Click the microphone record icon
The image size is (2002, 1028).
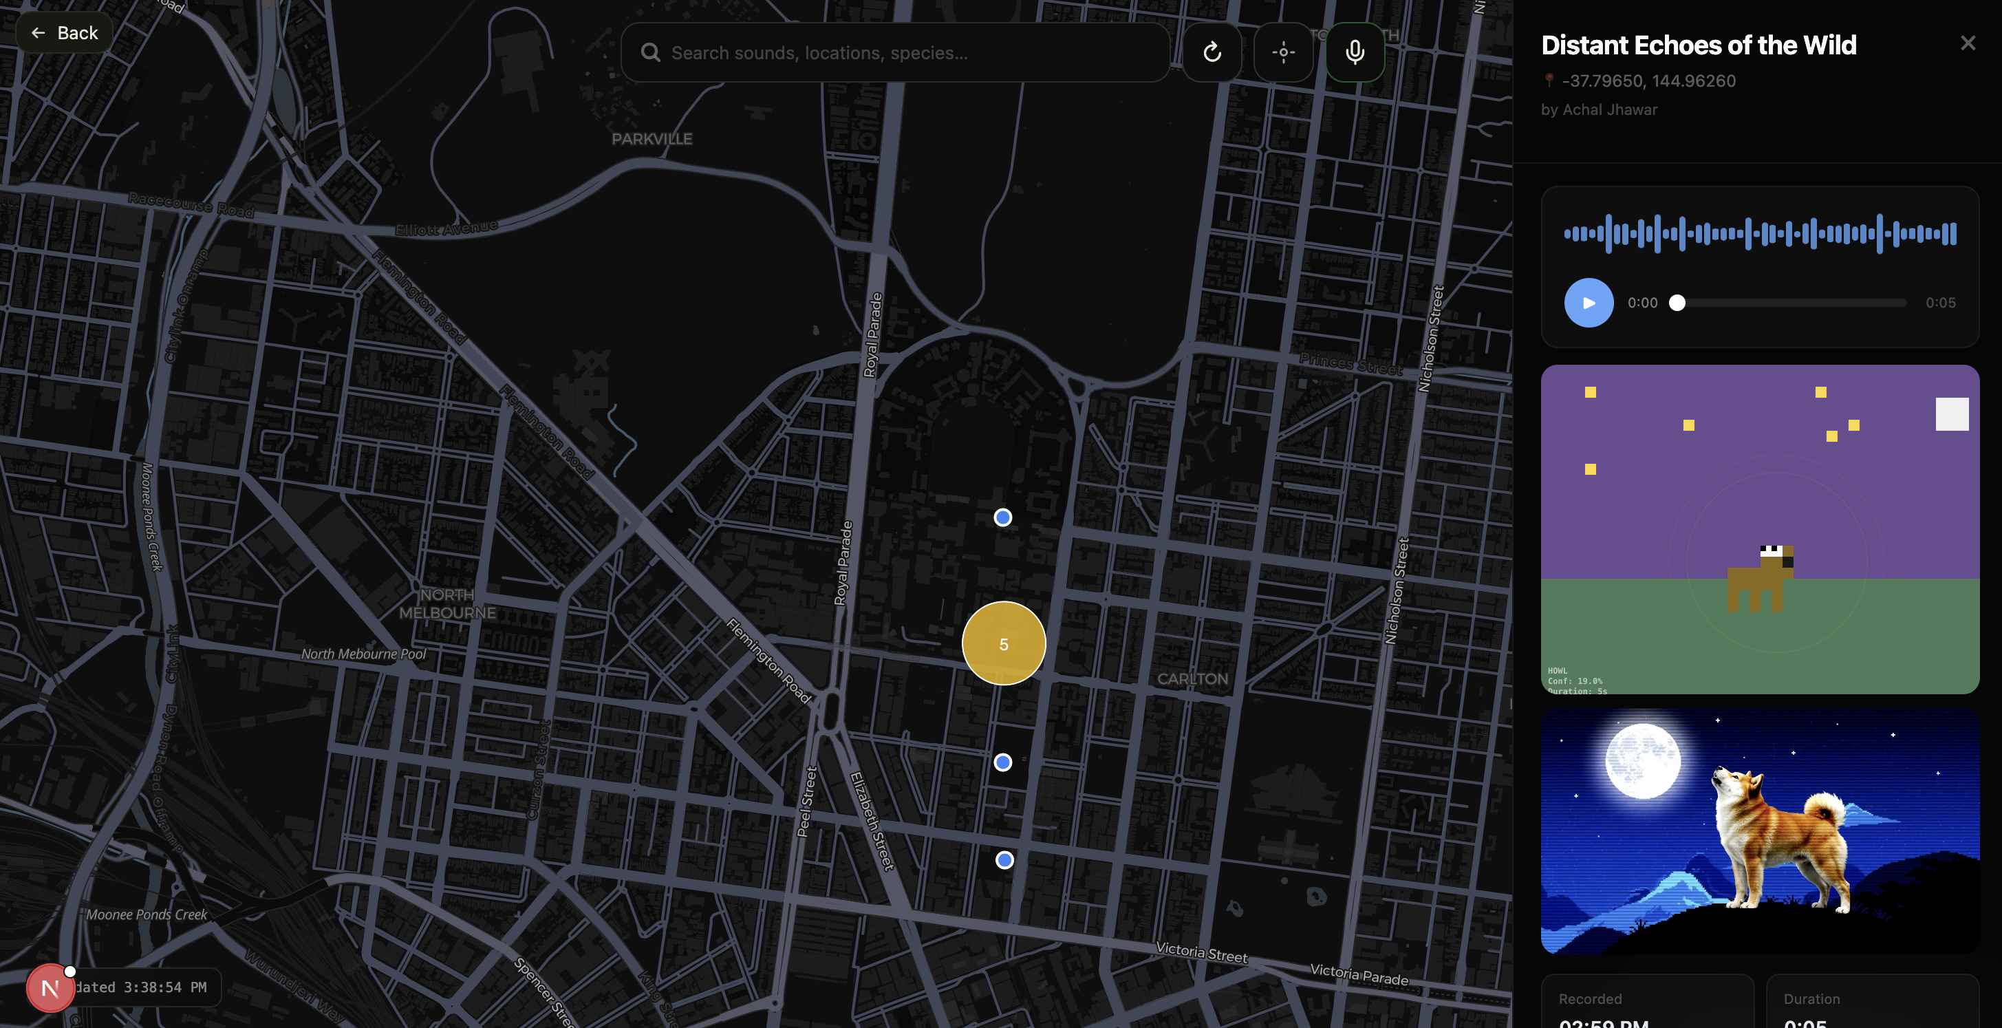tap(1355, 52)
